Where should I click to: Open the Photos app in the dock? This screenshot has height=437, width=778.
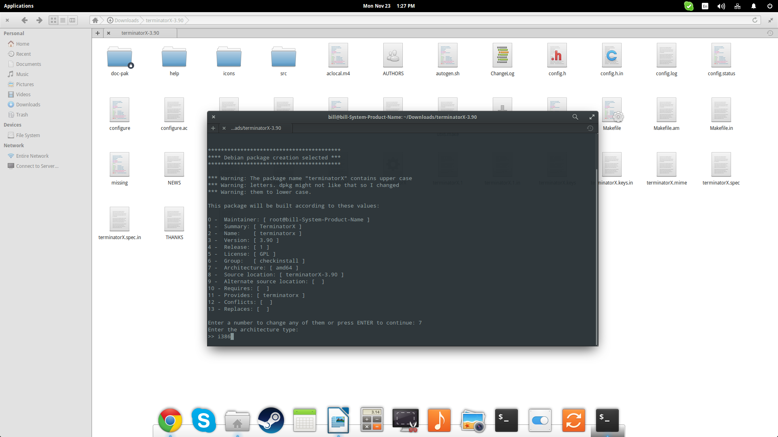point(473,420)
